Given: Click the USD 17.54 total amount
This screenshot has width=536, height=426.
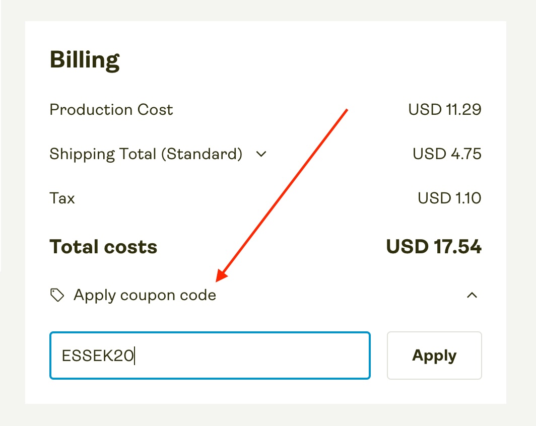Looking at the screenshot, I should [434, 247].
